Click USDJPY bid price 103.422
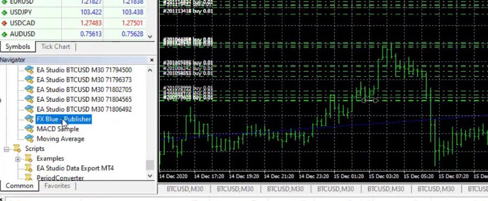 (91, 12)
